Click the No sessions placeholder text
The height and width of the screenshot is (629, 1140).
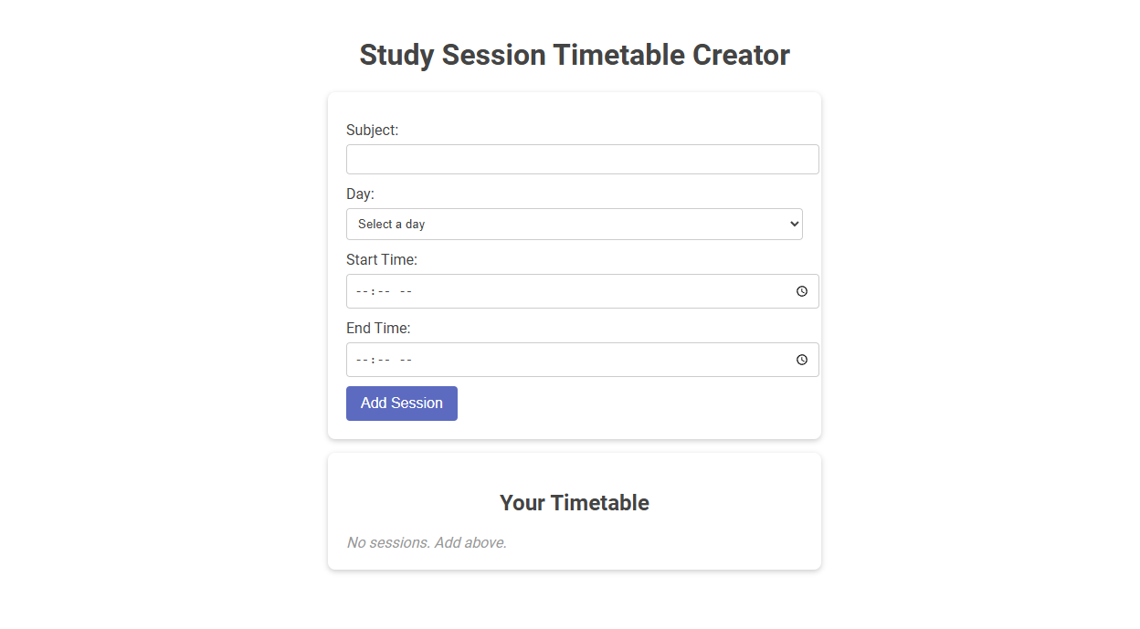pos(426,542)
